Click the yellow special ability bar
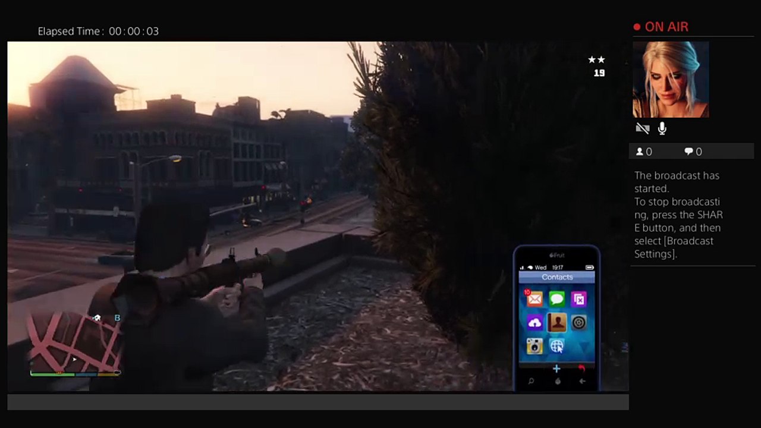Screen dimensions: 761x428 tap(109, 374)
